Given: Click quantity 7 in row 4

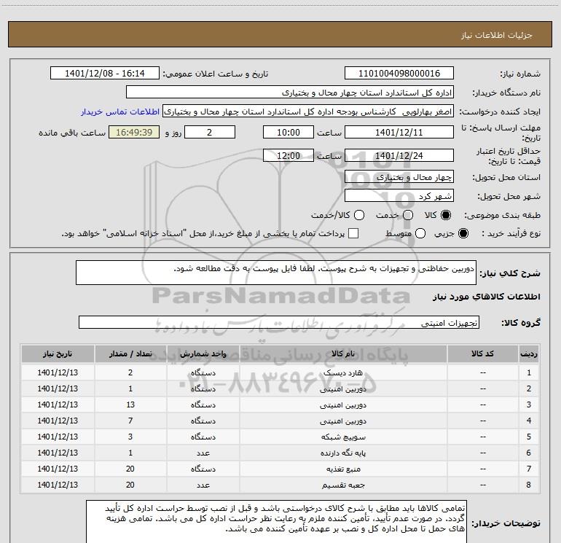Looking at the screenshot, I should [x=130, y=421].
